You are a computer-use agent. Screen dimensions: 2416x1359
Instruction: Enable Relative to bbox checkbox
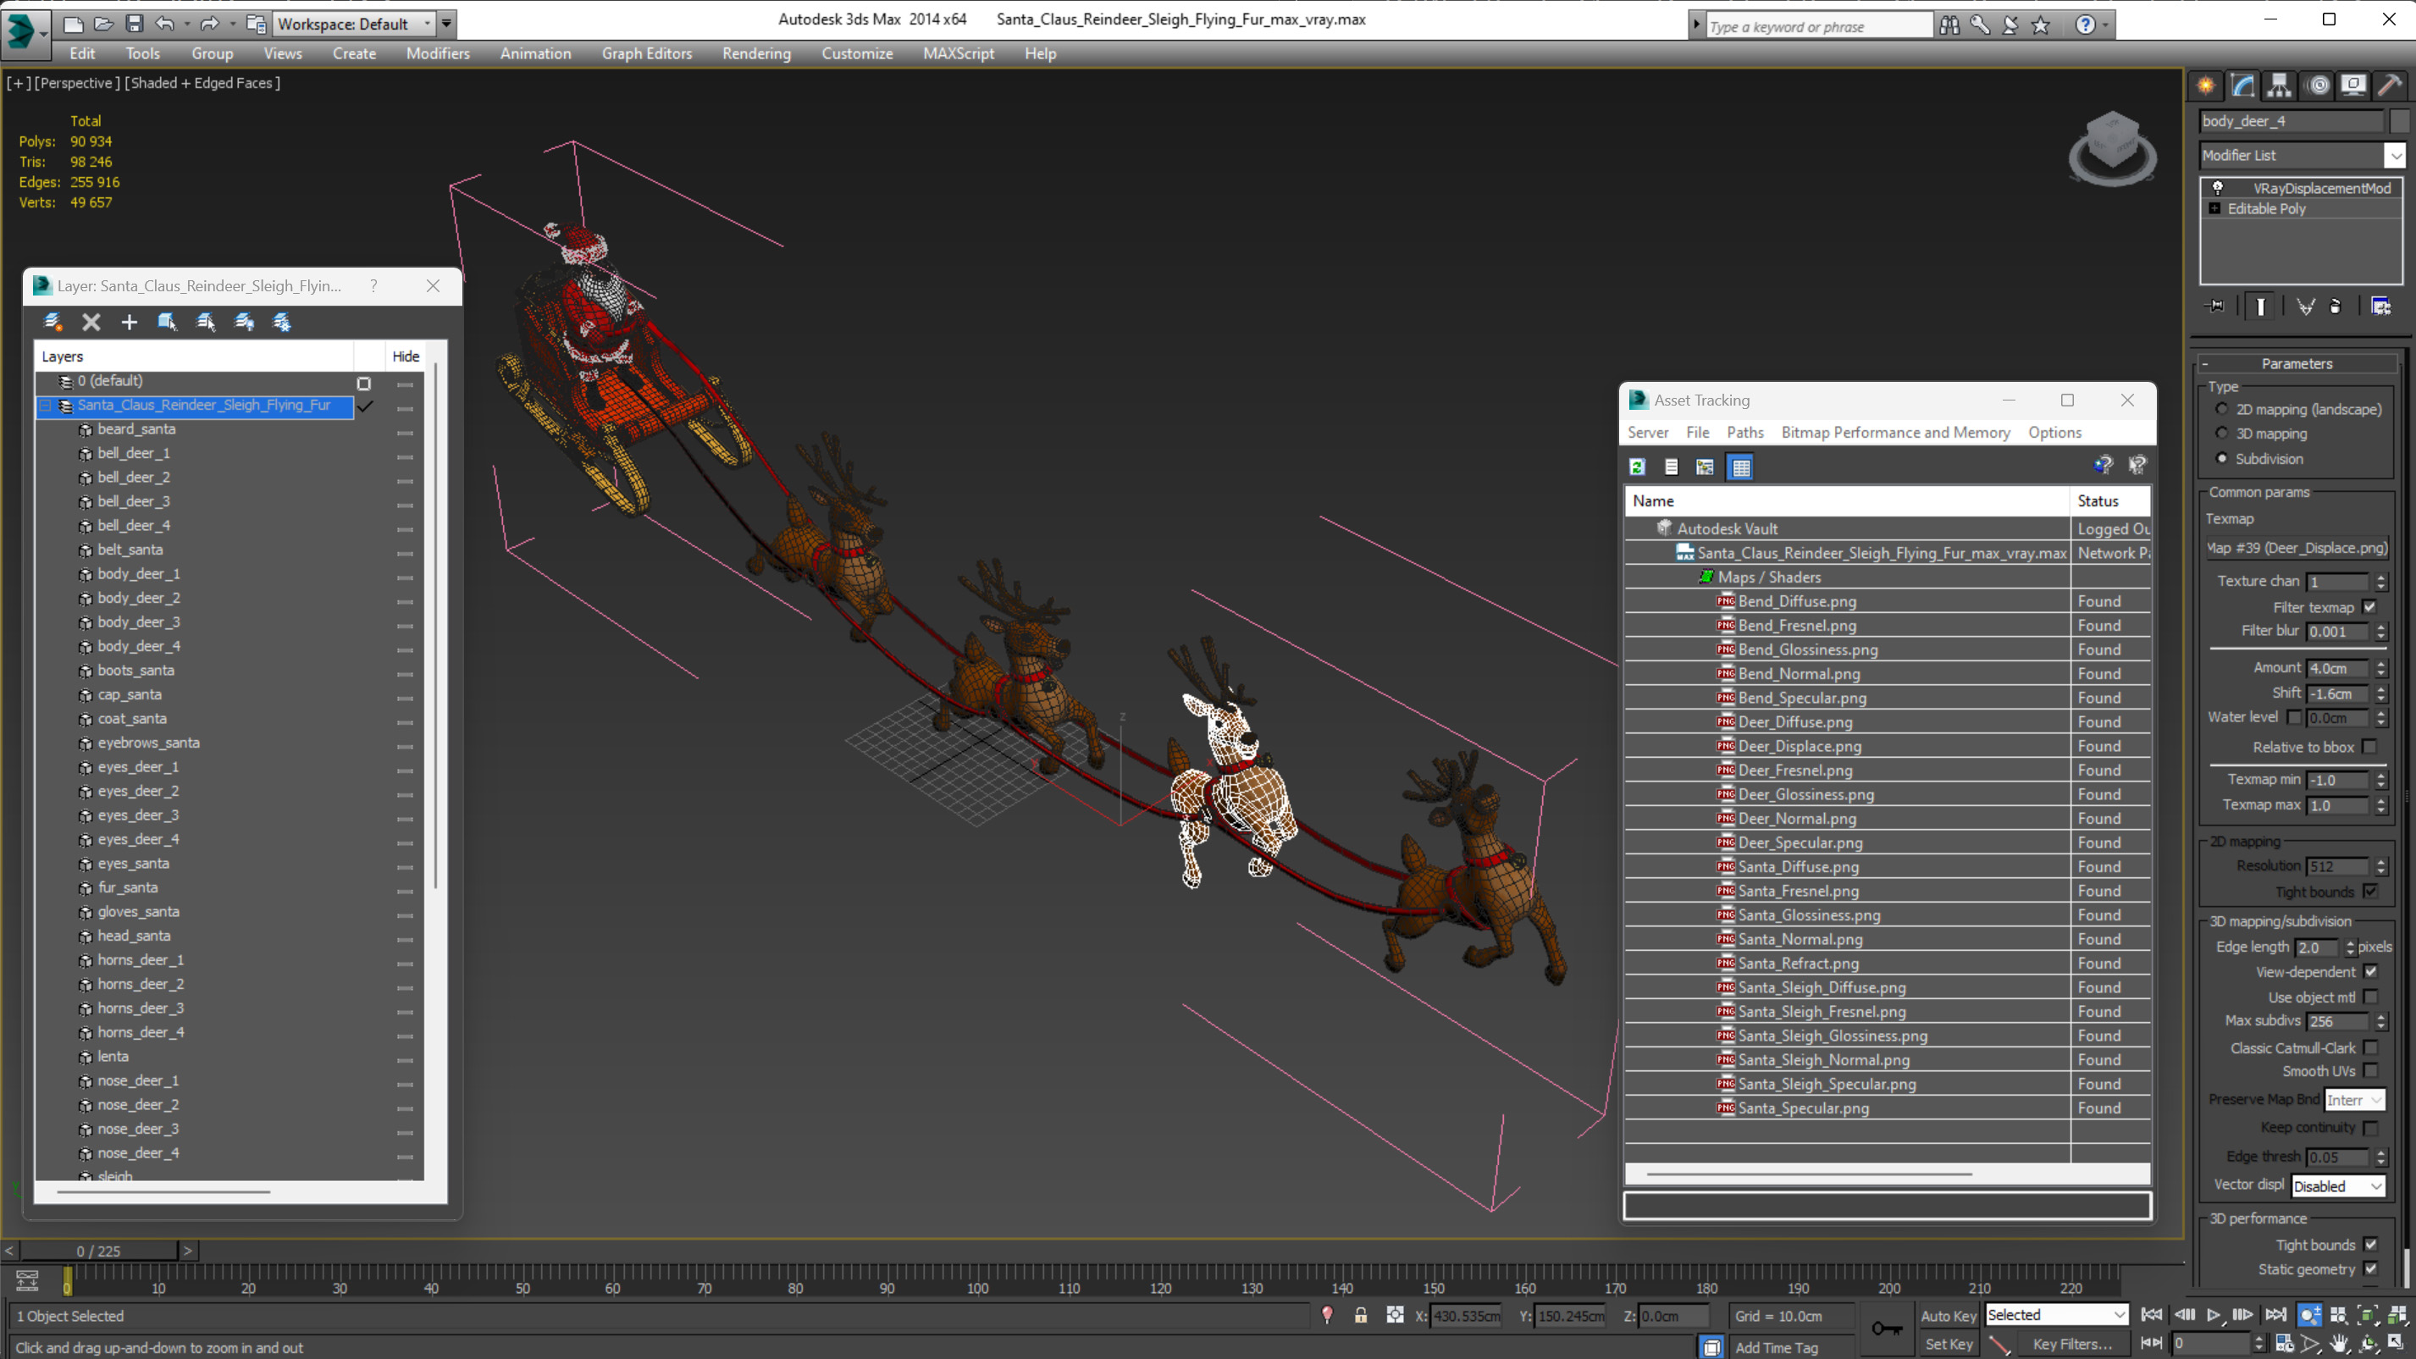tap(2369, 747)
